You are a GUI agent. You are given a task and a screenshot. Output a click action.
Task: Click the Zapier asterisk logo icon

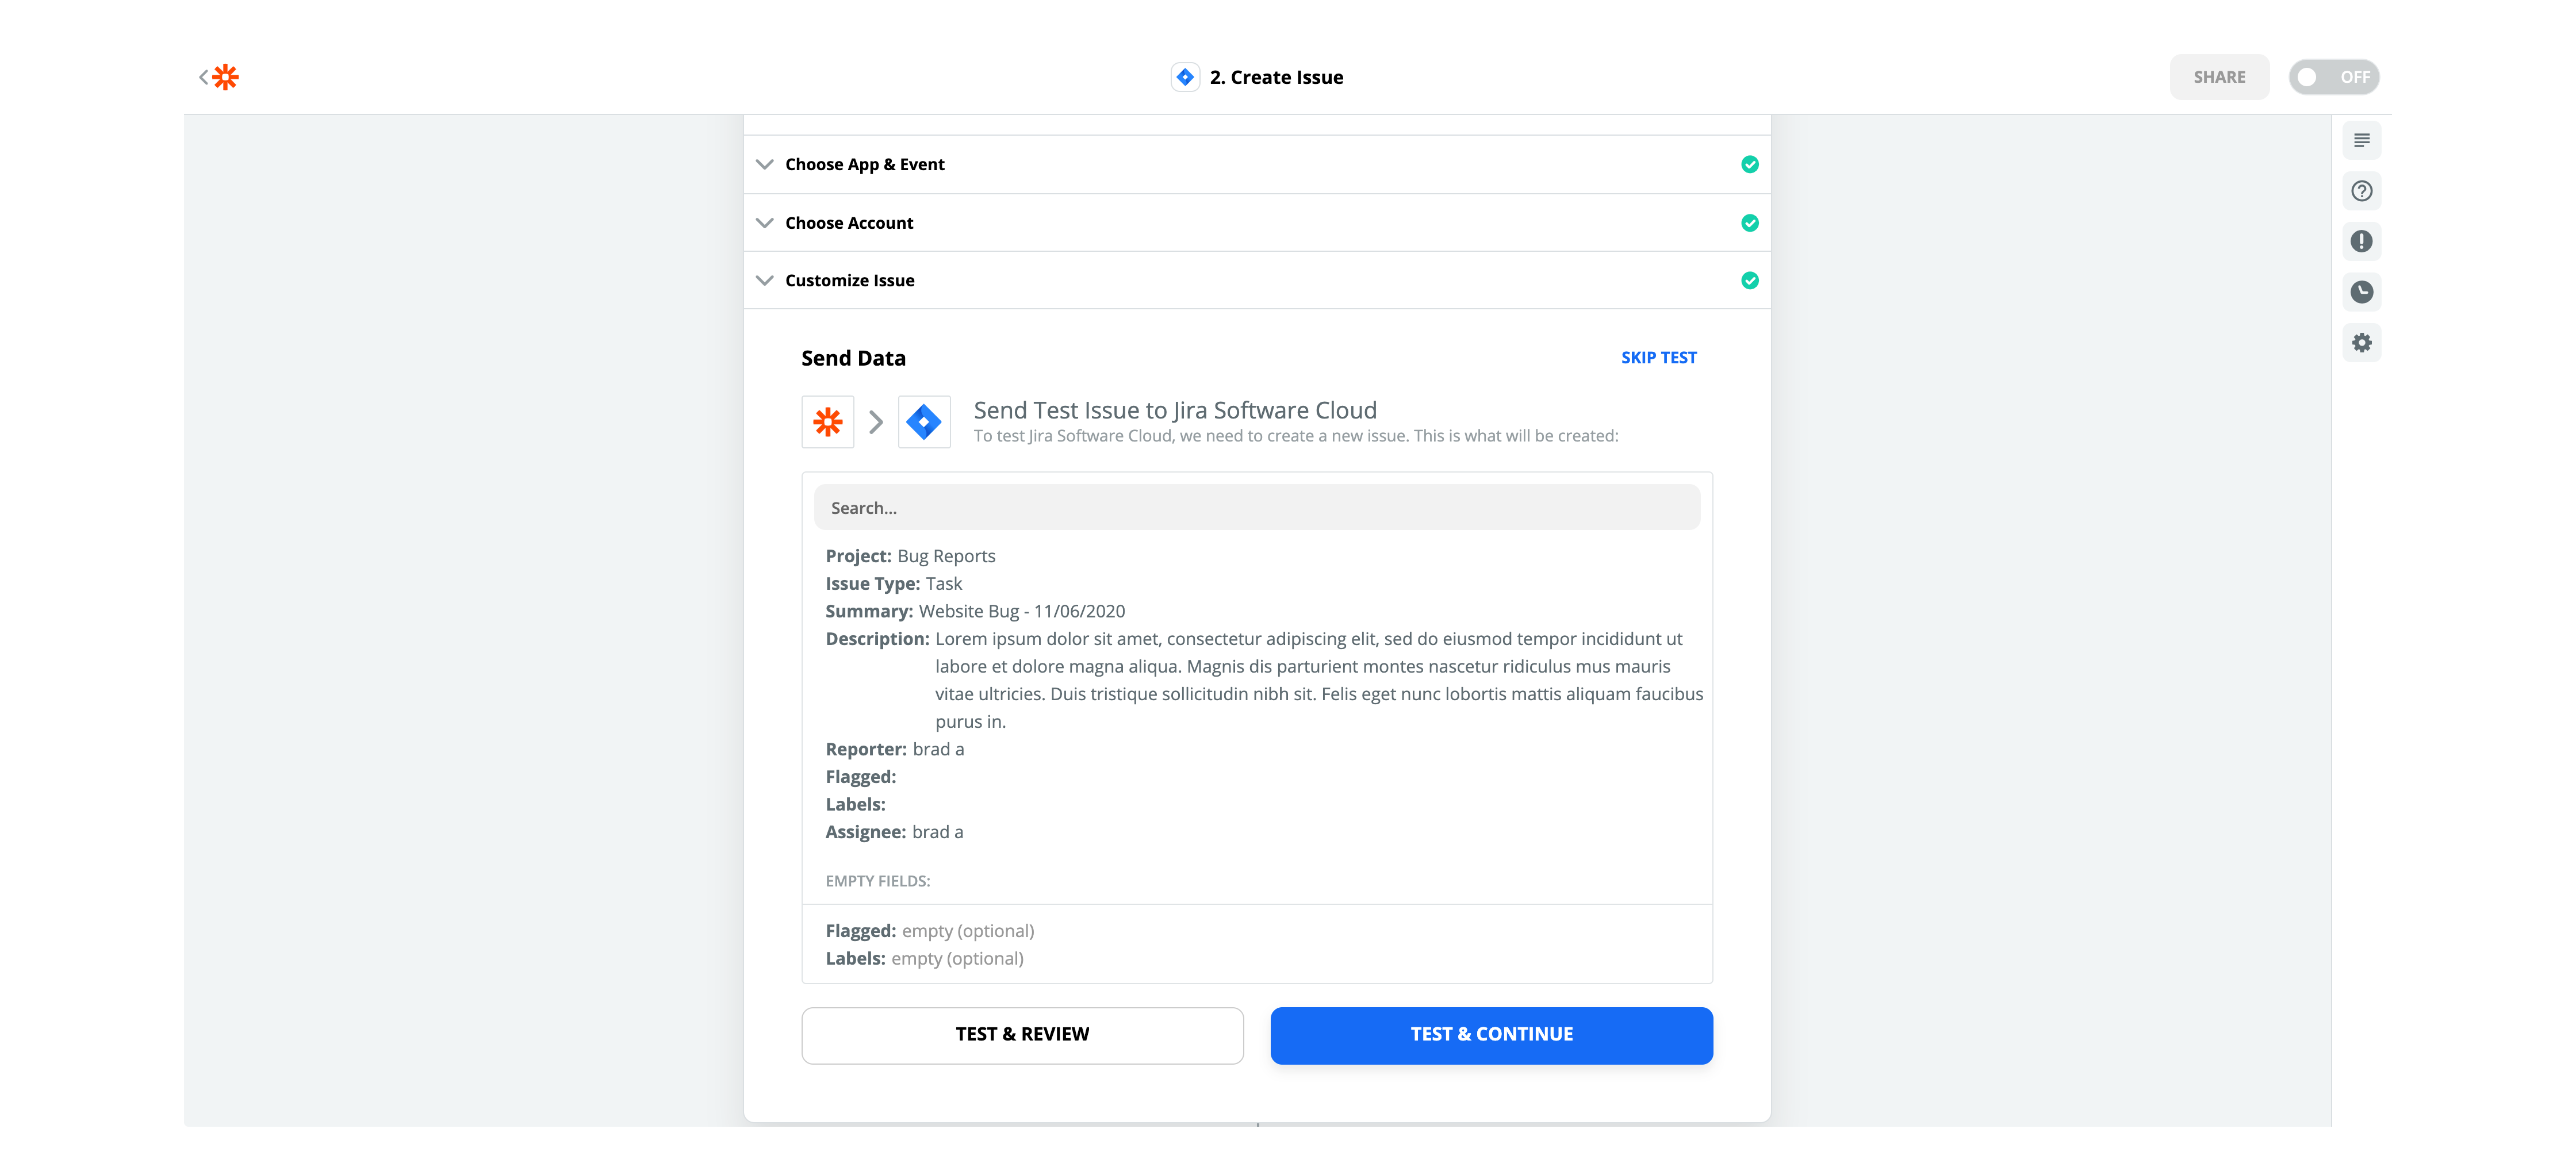tap(225, 77)
